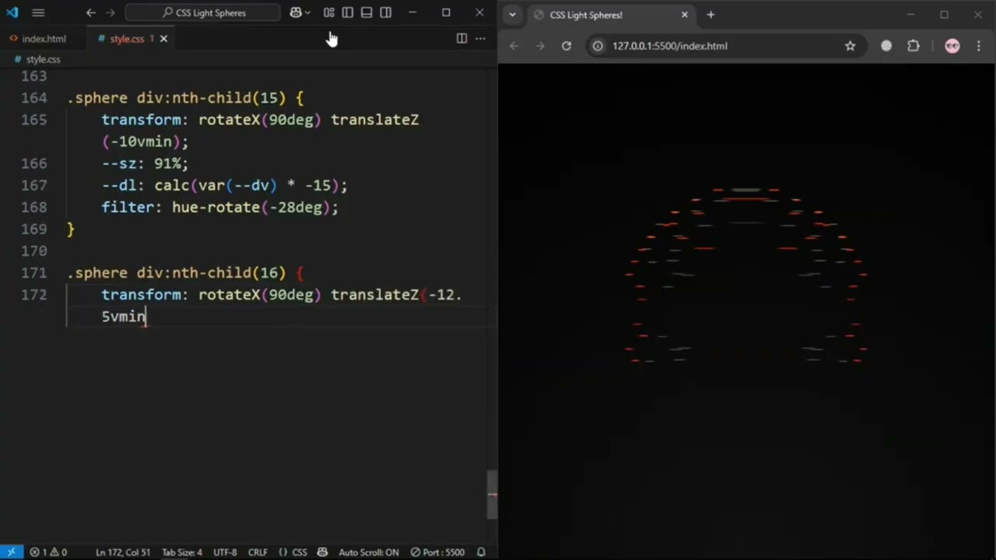This screenshot has height=560, width=996.
Task: Click line number 164 in the gutter
Action: (33, 98)
